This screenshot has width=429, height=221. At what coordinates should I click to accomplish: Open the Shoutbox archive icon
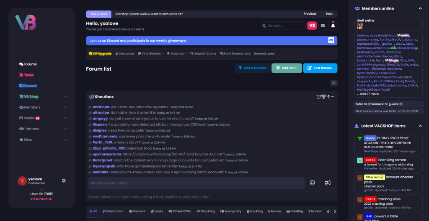pyautogui.click(x=318, y=97)
